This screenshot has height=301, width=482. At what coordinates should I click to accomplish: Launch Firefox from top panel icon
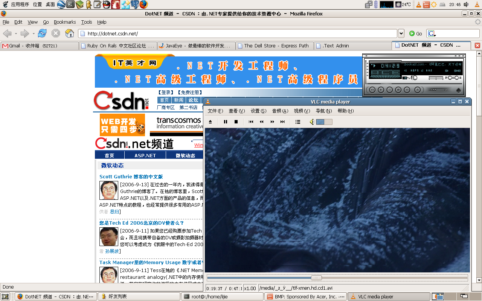[x=143, y=5]
